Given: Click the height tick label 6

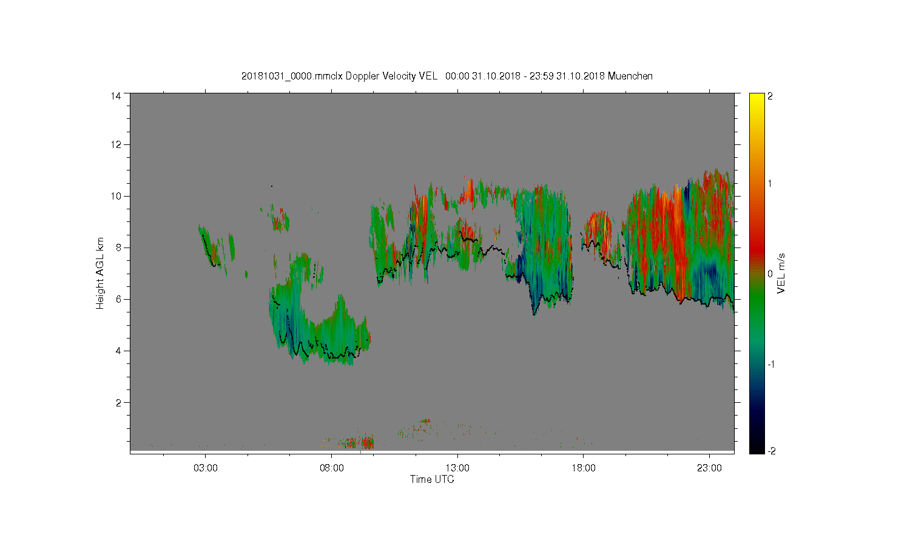Looking at the screenshot, I should pos(118,299).
